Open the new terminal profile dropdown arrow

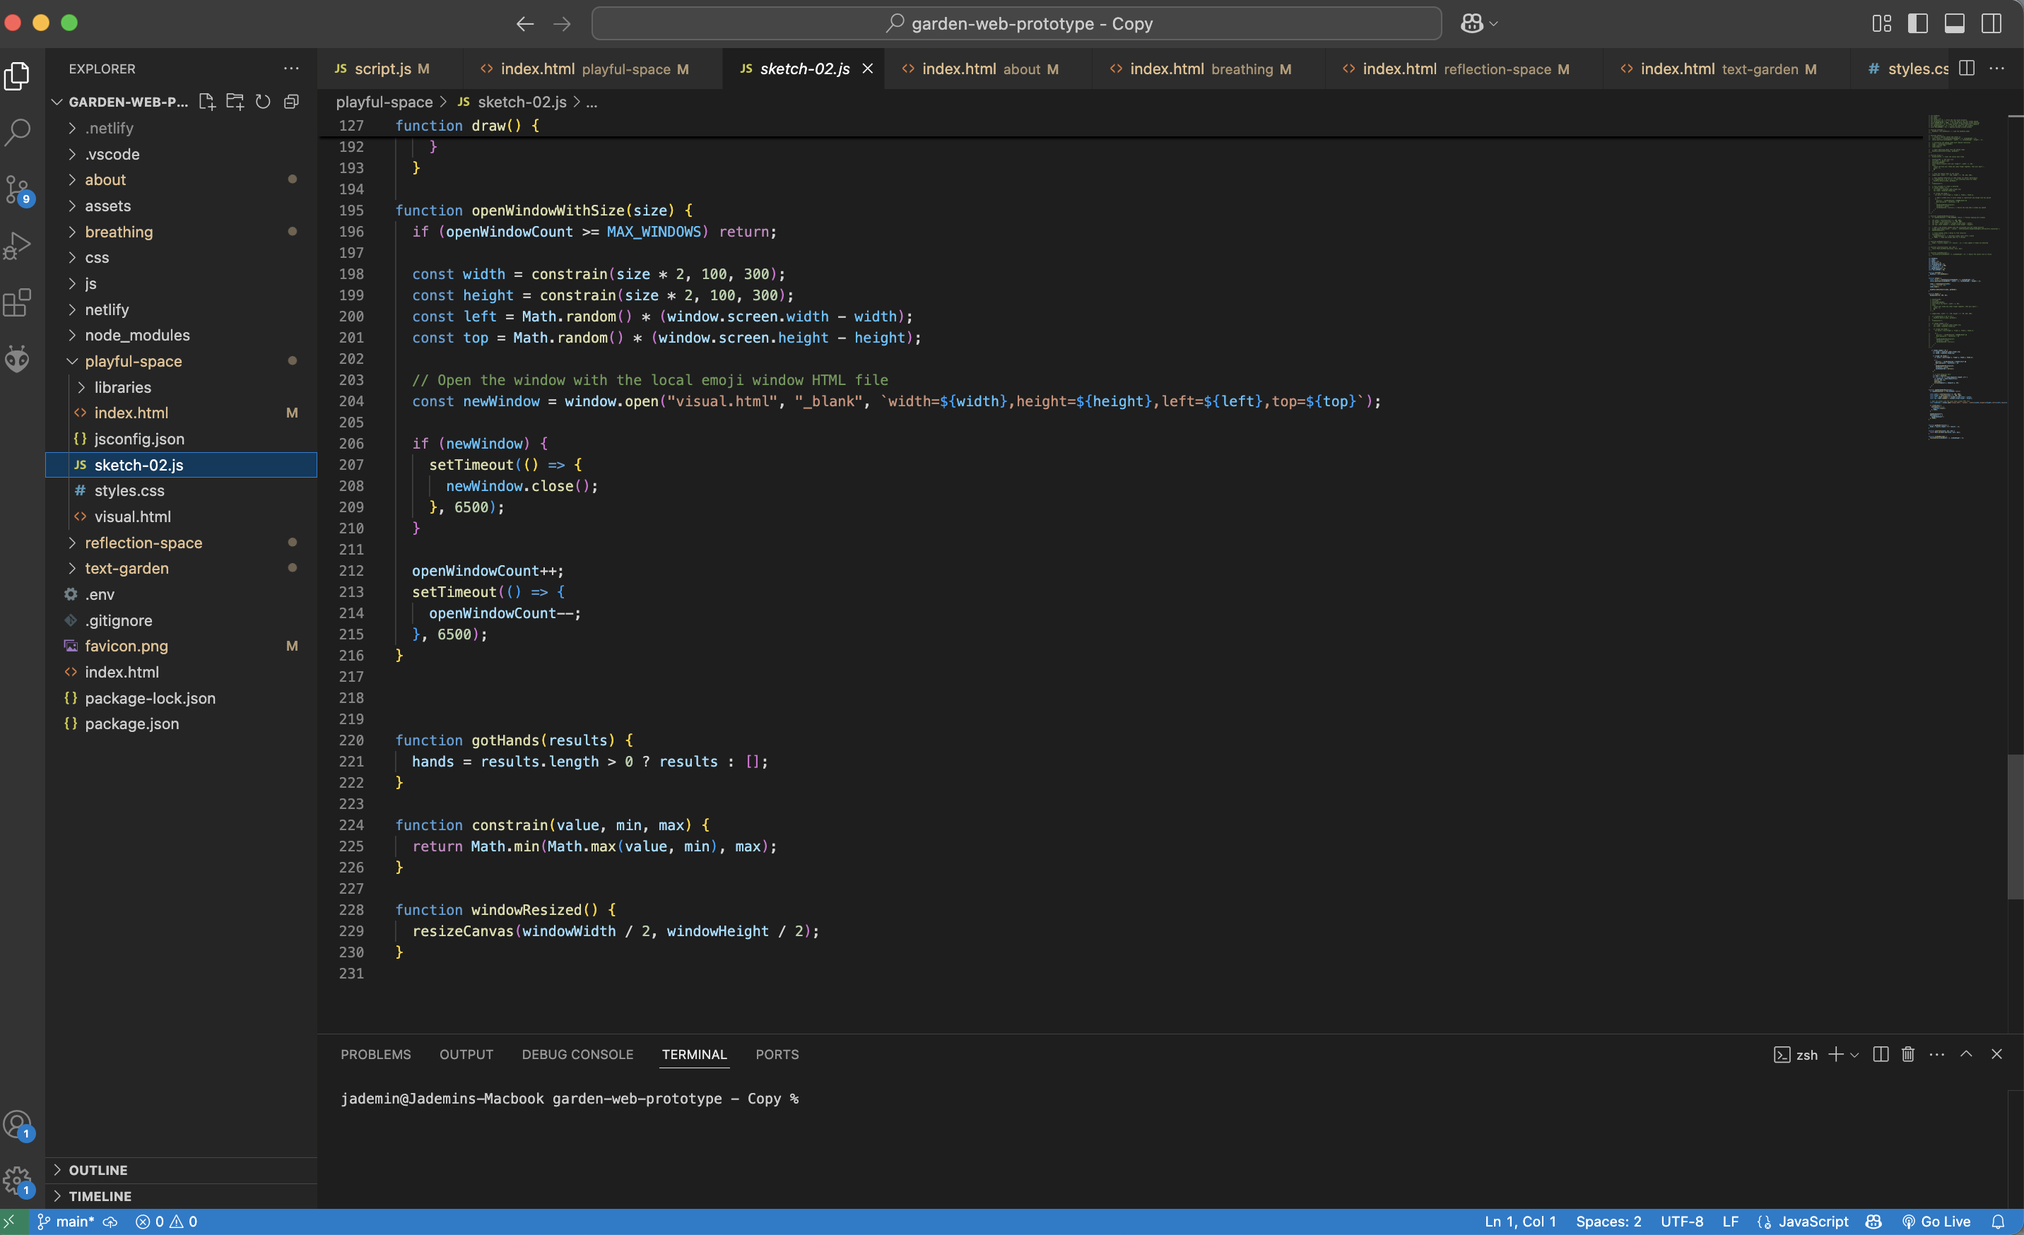click(1855, 1055)
